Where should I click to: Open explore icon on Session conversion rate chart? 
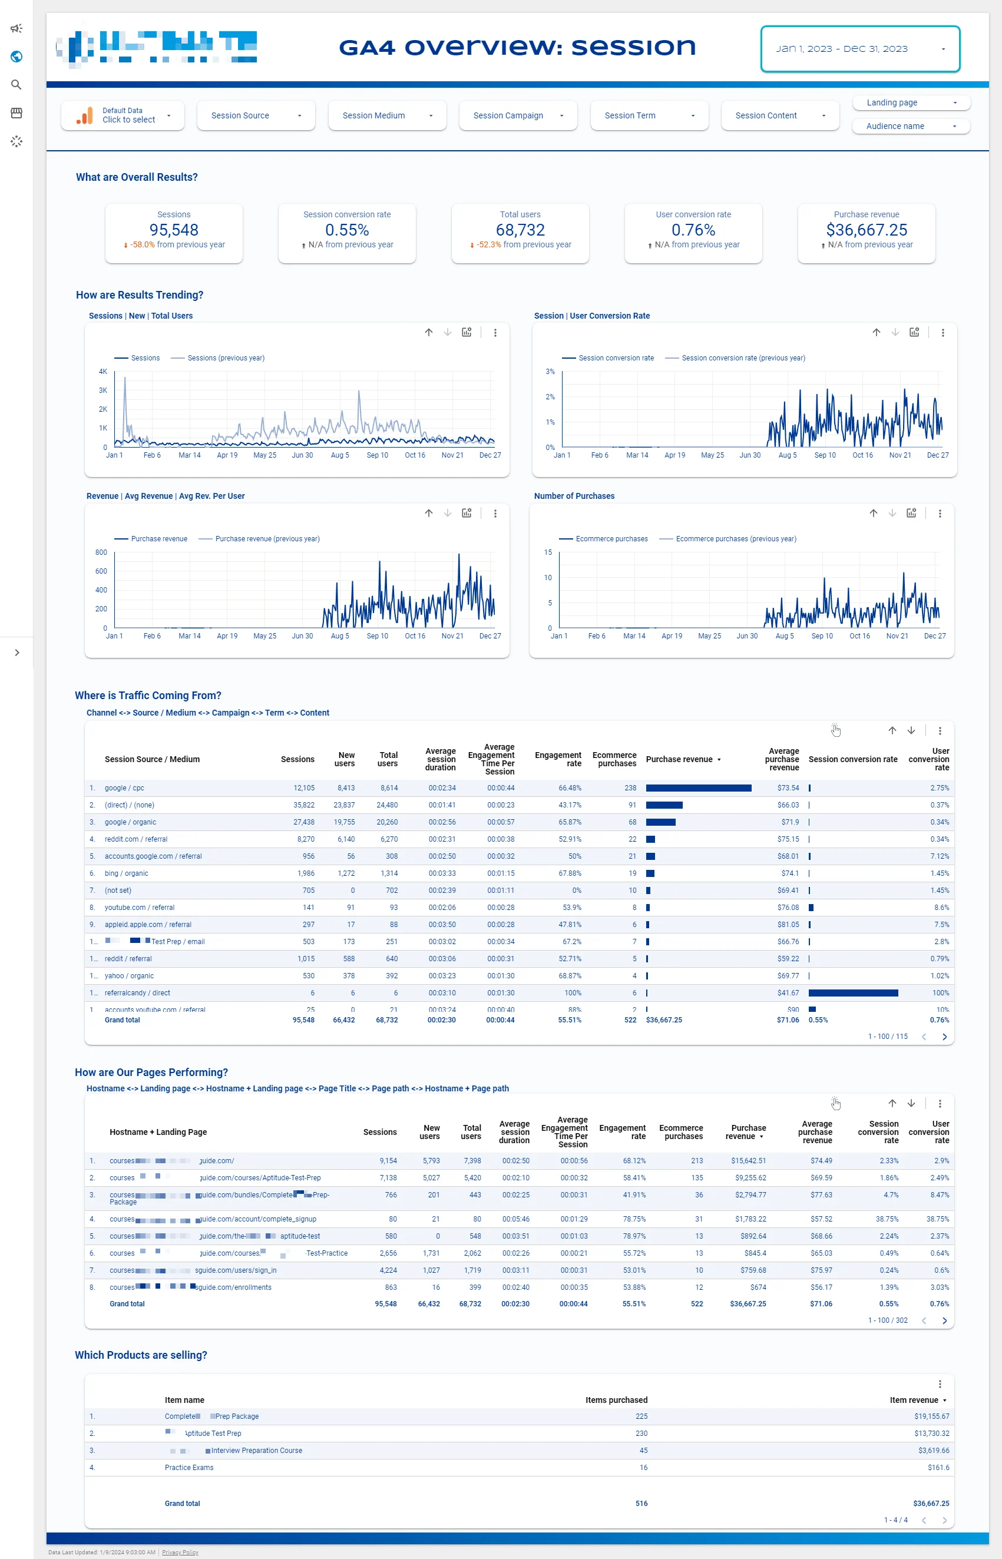pos(914,332)
